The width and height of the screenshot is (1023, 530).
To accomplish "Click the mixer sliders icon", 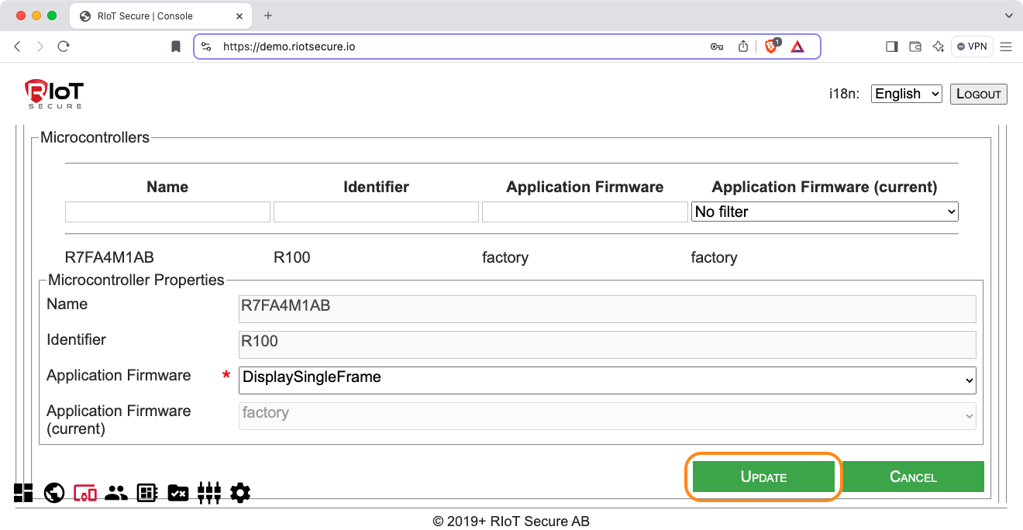I will pyautogui.click(x=209, y=493).
